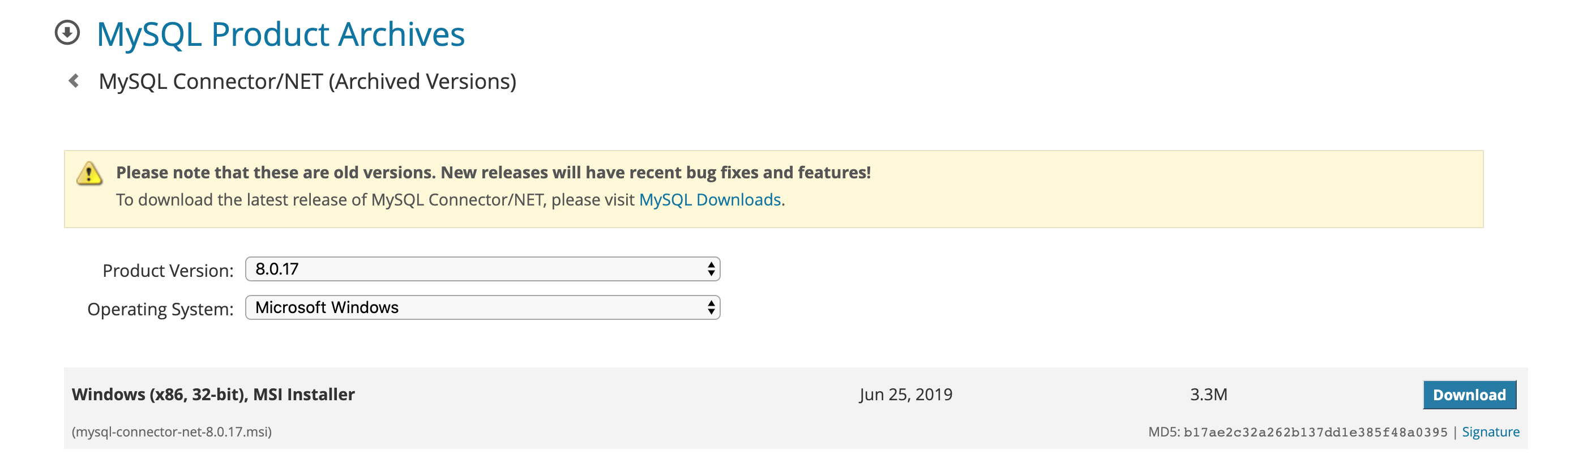Open the MySQL Product Archives heading
Screen dimensions: 1570x458
pyautogui.click(x=280, y=34)
